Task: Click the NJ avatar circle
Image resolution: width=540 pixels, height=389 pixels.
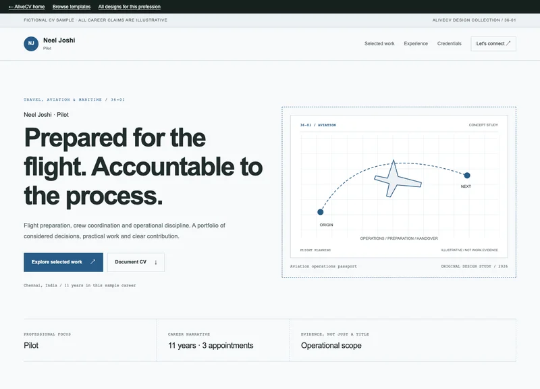Action: click(31, 44)
